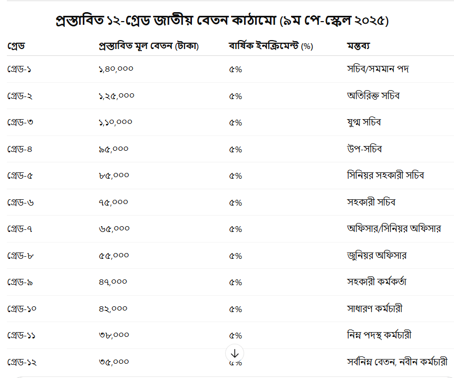Click the গ্রেড column header

coord(16,46)
